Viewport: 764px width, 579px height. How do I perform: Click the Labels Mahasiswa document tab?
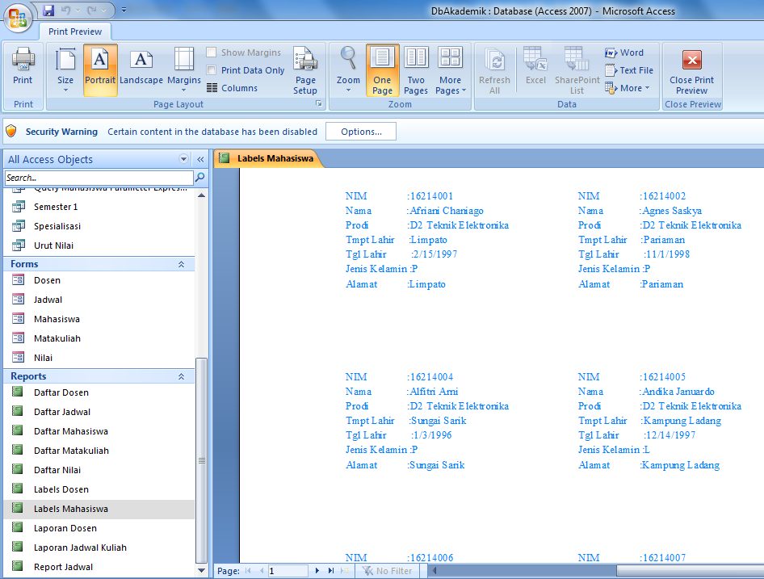[x=268, y=158]
